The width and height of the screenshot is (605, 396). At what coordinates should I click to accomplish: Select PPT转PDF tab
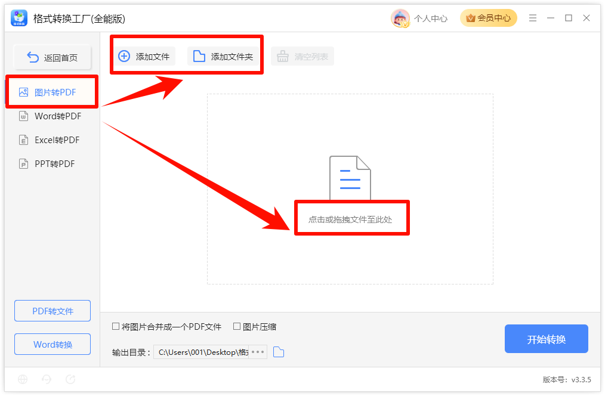[x=52, y=164]
